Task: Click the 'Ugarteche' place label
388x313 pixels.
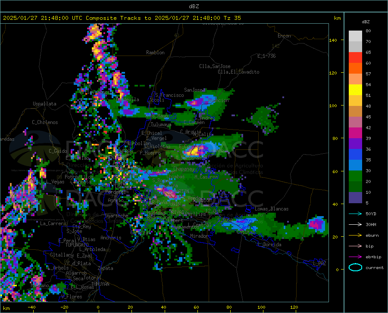Action: [116, 216]
